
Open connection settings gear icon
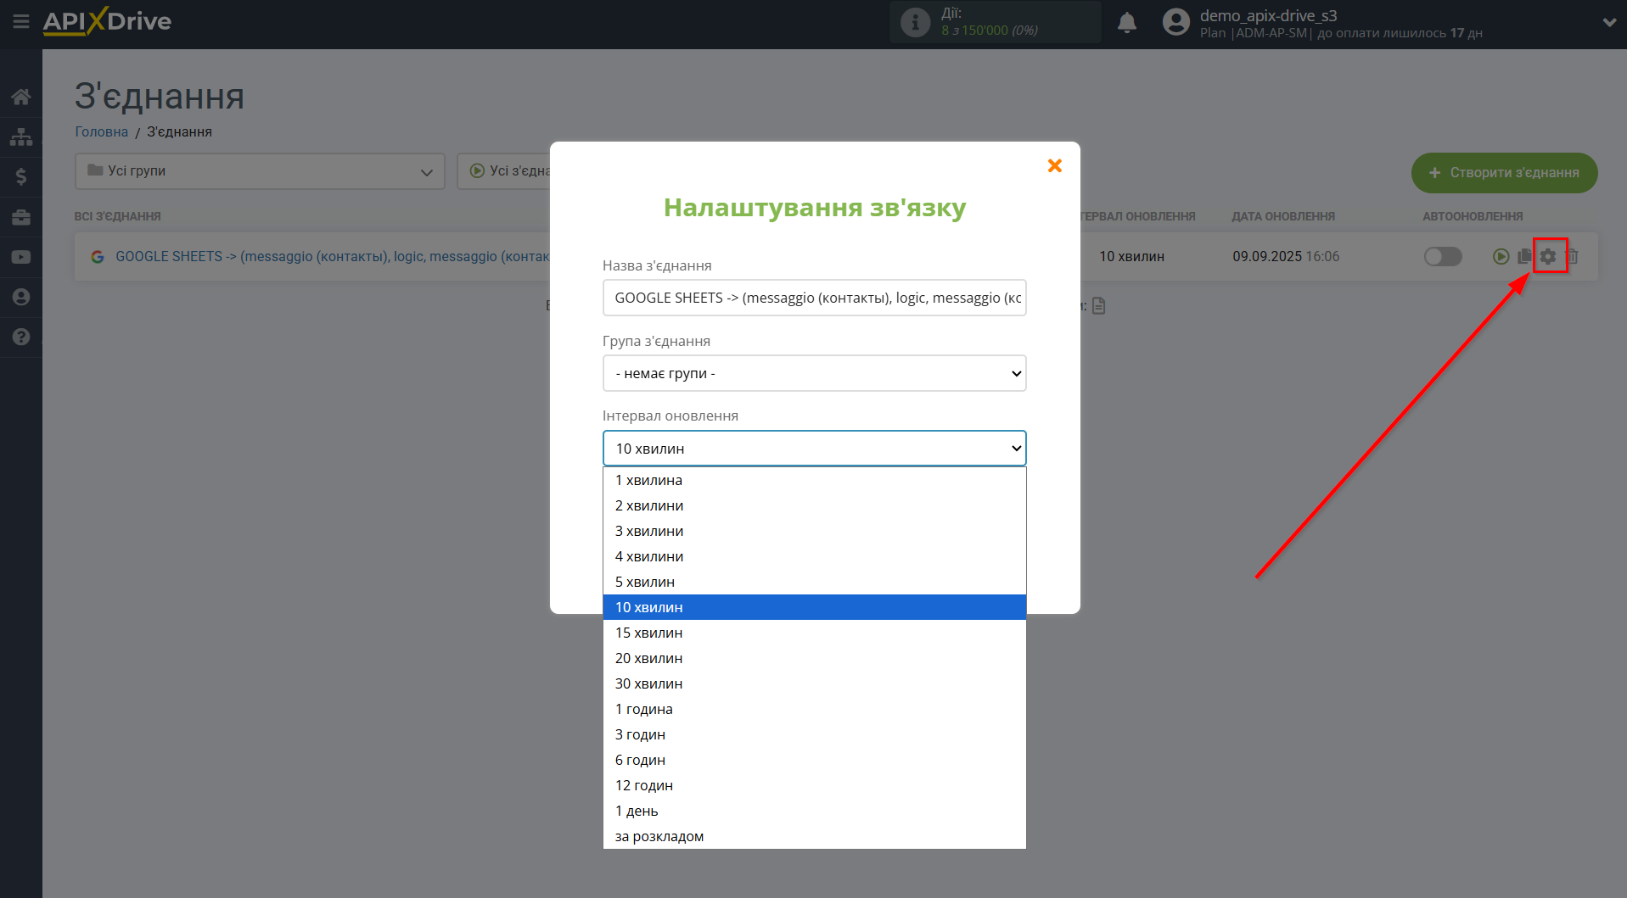coord(1548,256)
